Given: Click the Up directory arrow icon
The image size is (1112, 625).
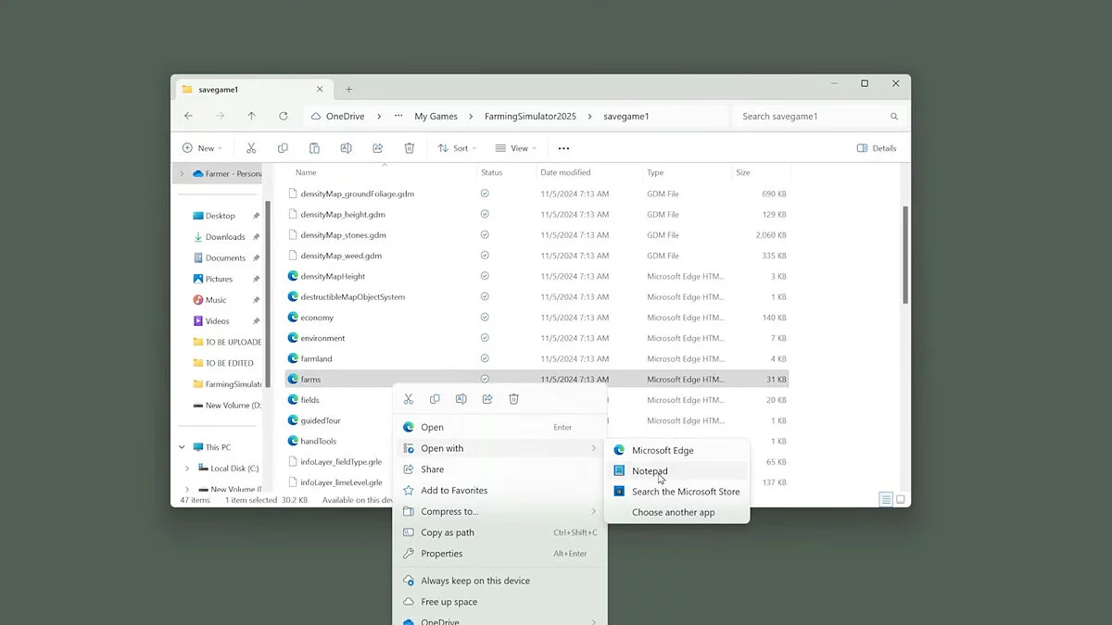Looking at the screenshot, I should pos(251,116).
